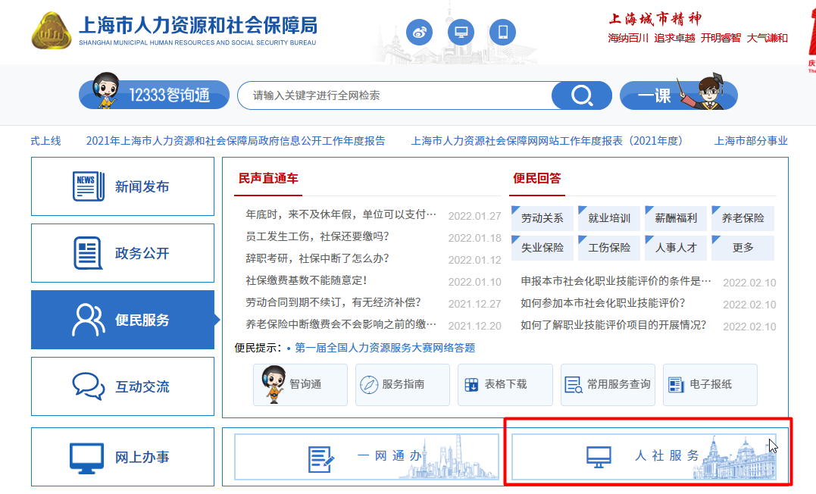Open the Weibo icon link

[x=420, y=33]
